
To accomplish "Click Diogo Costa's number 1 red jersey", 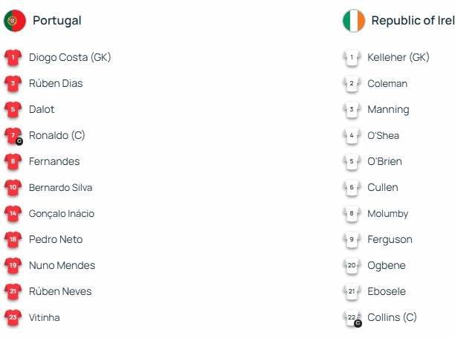I will 13,57.
